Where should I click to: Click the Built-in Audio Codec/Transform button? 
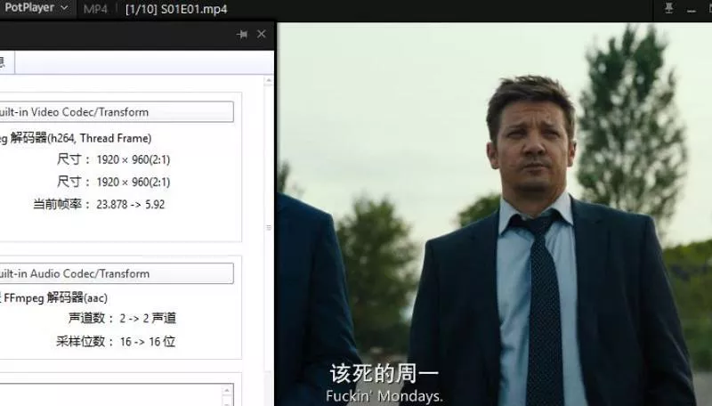tap(116, 273)
